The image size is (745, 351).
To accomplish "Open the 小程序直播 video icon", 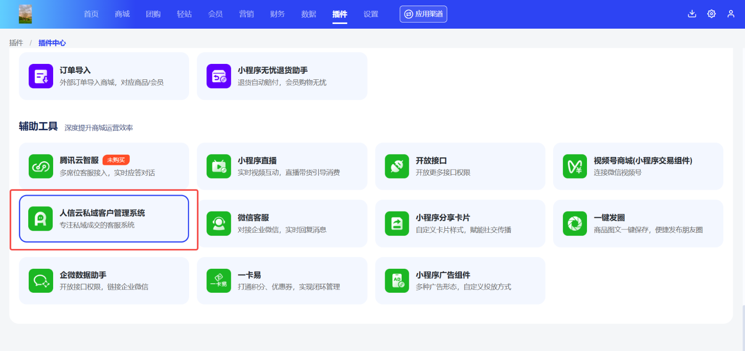I will [219, 166].
